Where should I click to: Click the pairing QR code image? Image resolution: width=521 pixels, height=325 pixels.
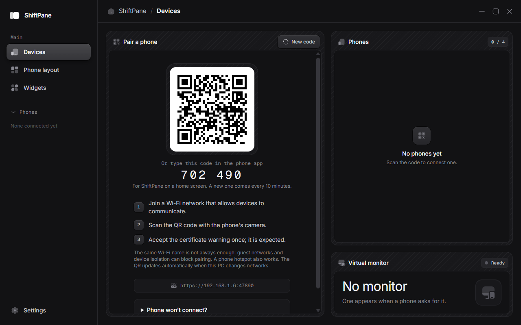212,109
